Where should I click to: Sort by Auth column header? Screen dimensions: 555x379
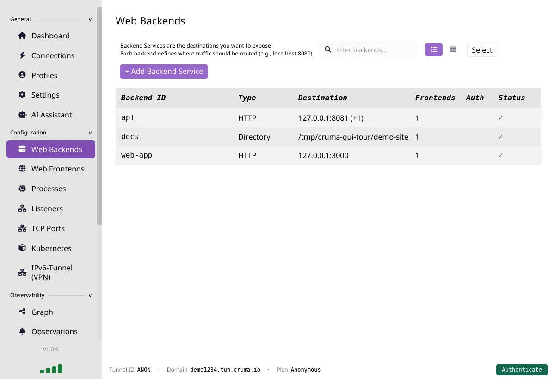pos(475,98)
